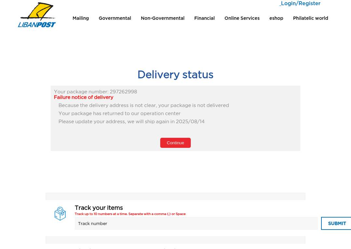Click the LibanPost logo
The image size is (351, 249).
(x=37, y=15)
